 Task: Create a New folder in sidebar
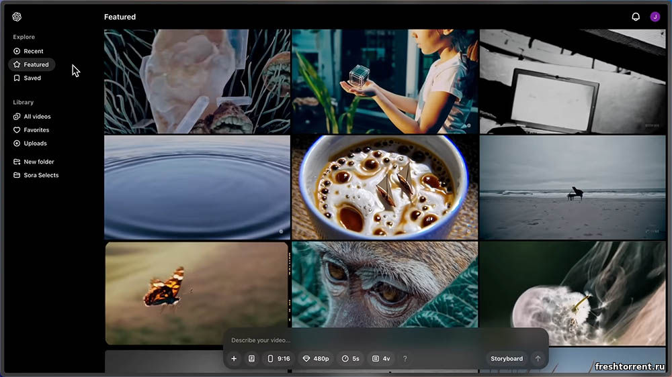point(38,162)
